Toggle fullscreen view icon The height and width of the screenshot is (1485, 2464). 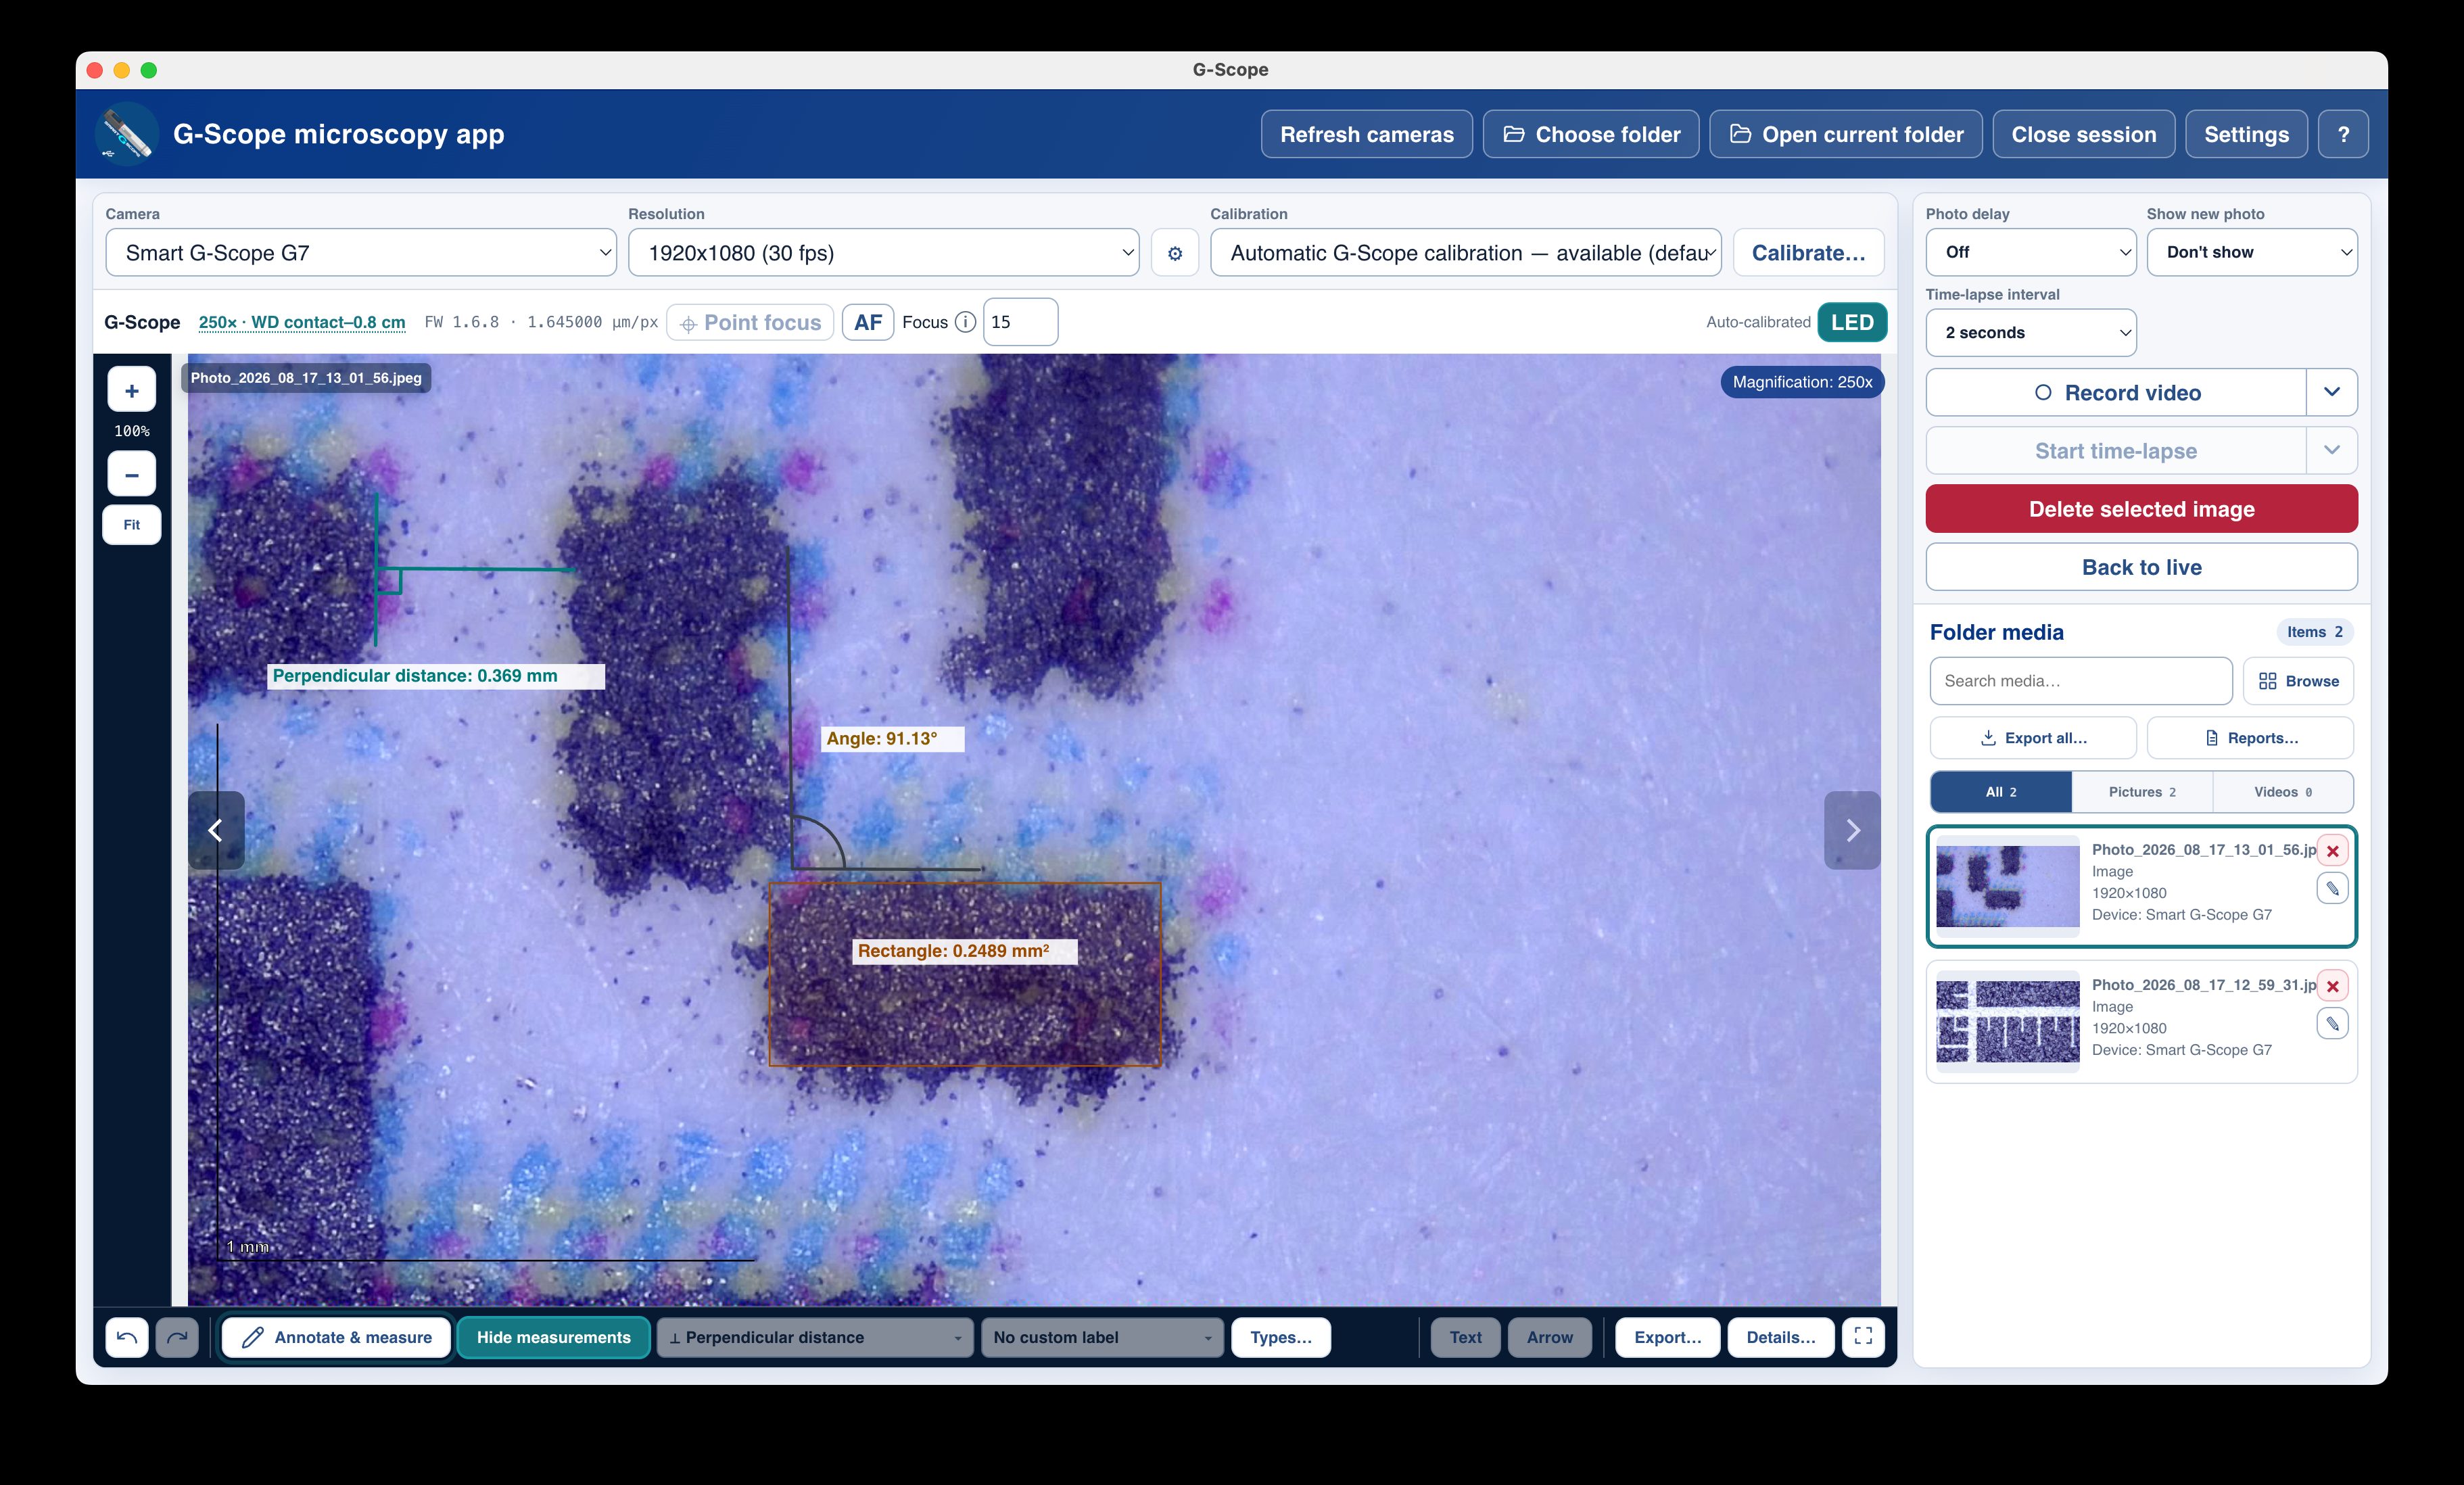[1863, 1337]
